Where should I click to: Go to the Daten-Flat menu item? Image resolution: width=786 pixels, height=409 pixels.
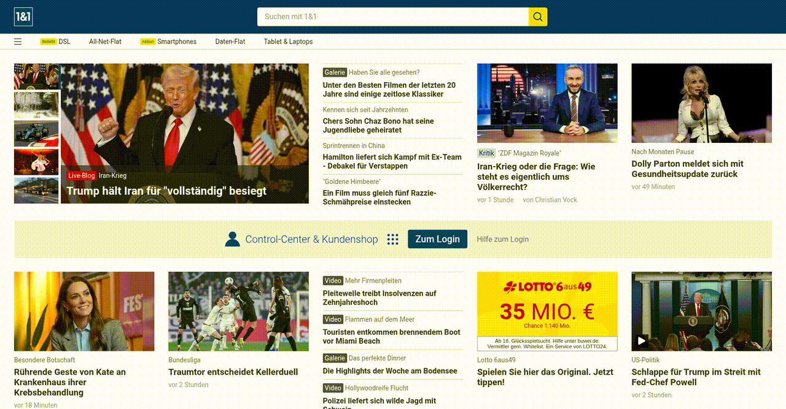click(x=230, y=42)
